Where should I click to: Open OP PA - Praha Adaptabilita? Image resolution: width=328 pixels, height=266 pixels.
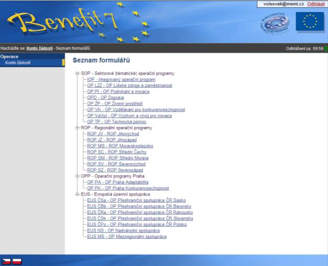click(x=118, y=182)
